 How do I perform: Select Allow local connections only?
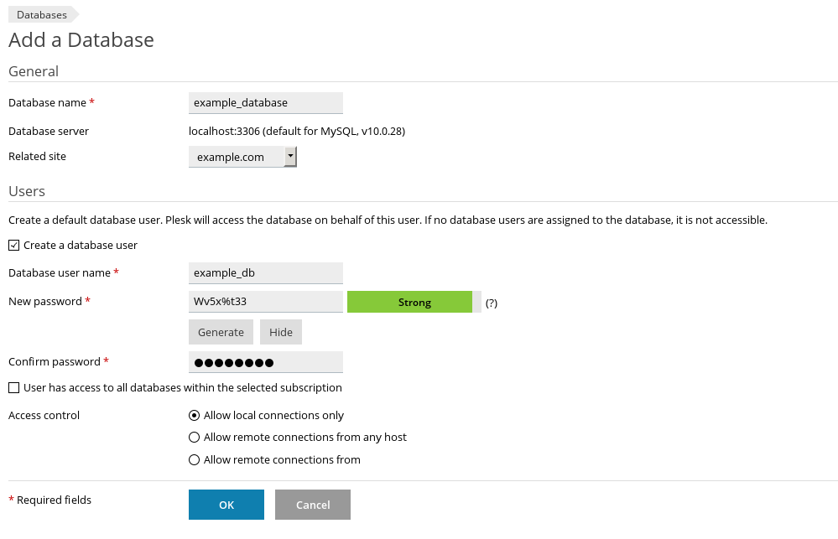tap(194, 415)
